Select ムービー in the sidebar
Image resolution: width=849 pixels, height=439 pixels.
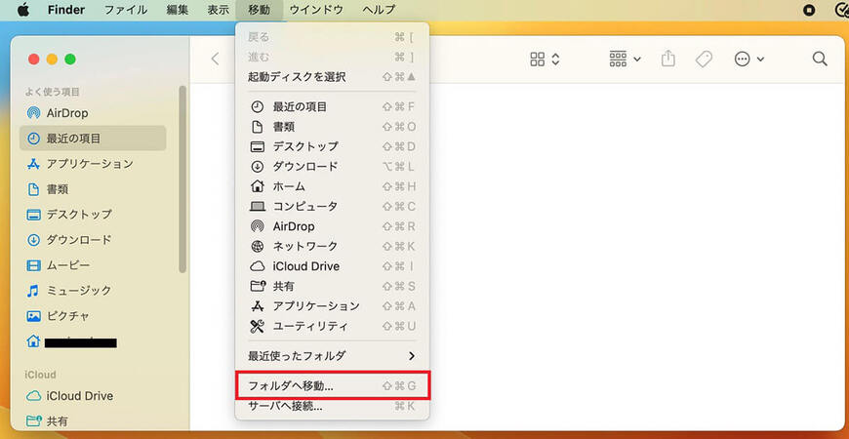point(68,265)
